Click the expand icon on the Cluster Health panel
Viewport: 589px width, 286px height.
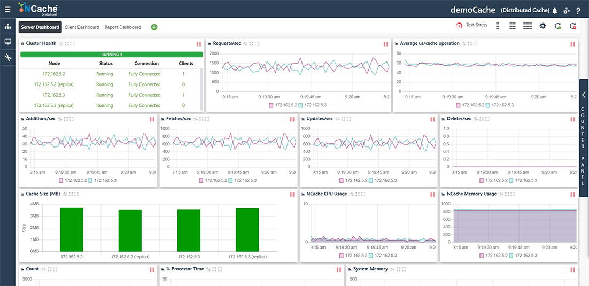click(x=67, y=44)
